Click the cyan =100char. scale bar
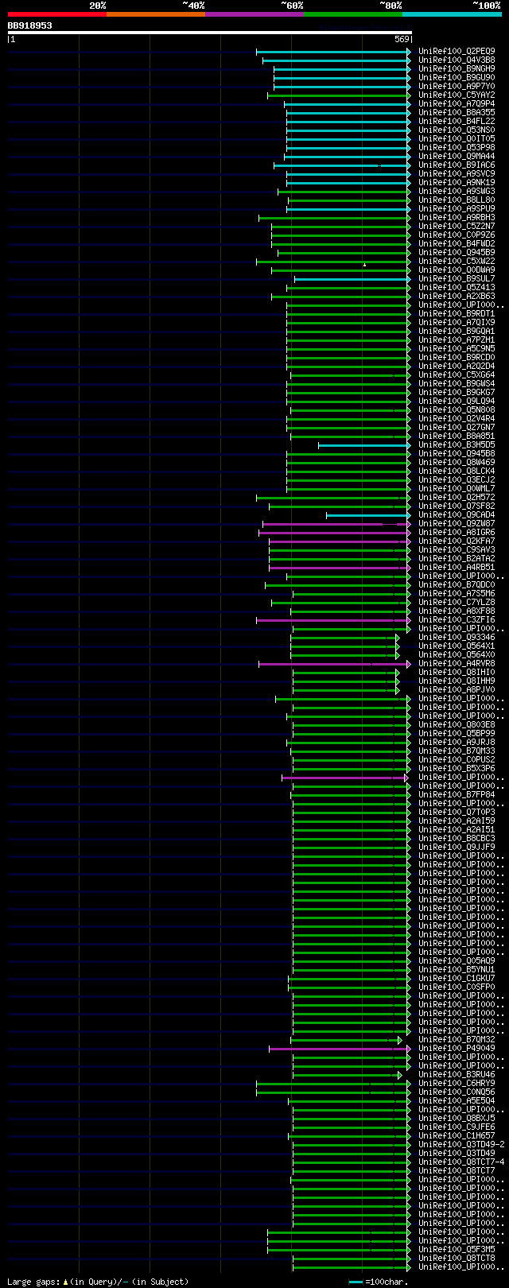 tap(356, 1282)
